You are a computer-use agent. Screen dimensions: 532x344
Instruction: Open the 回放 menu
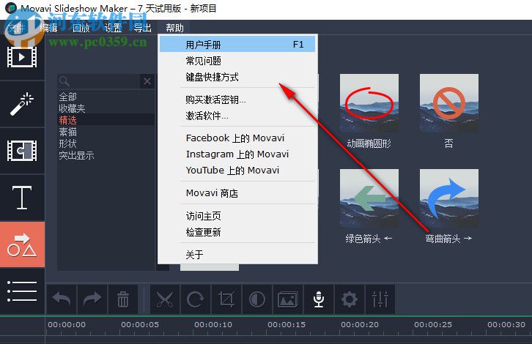pyautogui.click(x=81, y=28)
